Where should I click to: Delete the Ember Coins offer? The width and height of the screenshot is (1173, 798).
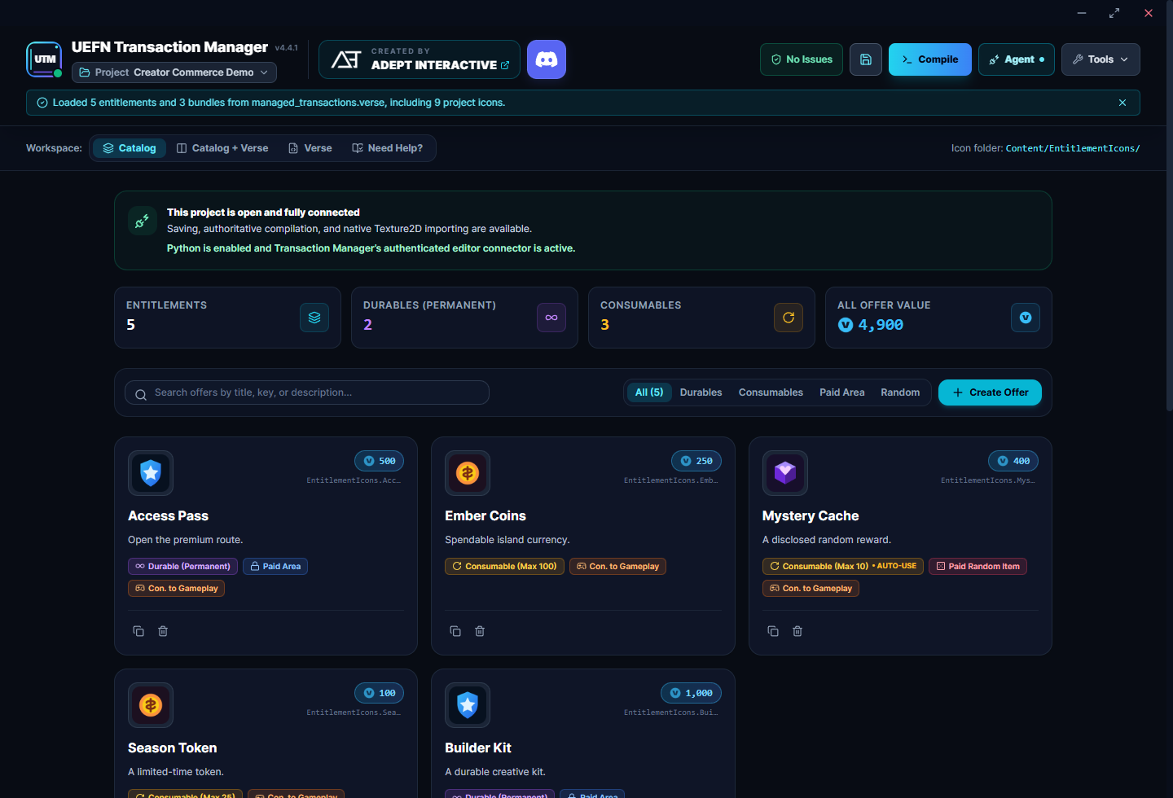(480, 631)
